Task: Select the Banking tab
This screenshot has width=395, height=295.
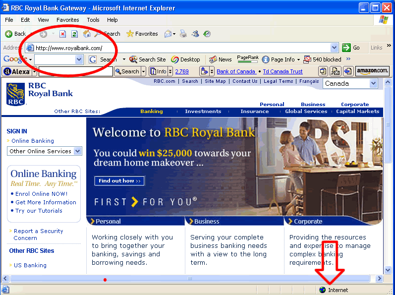Action: click(x=152, y=112)
